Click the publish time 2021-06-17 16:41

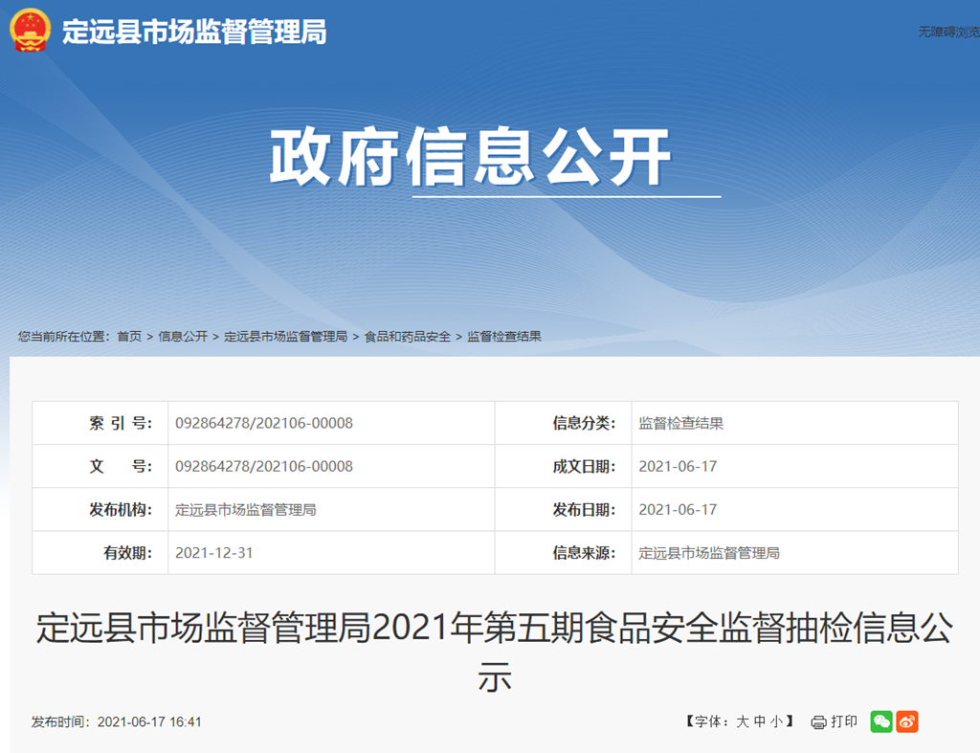click(149, 721)
